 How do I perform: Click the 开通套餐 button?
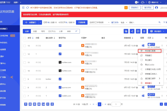click(82, 22)
